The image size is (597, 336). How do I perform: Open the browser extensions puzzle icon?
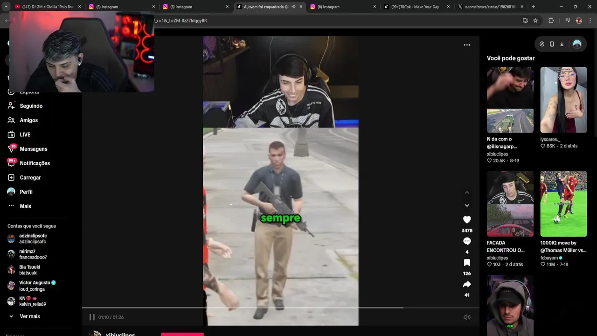click(x=551, y=21)
